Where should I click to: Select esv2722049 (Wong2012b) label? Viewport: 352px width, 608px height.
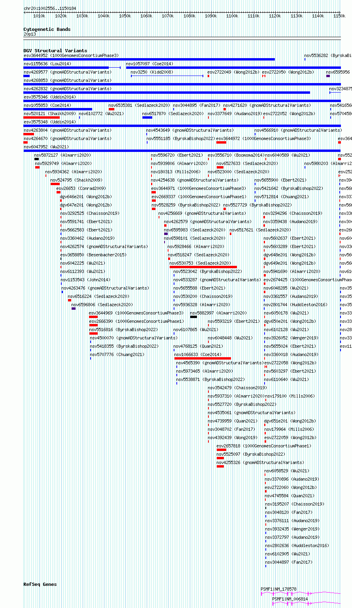[233, 72]
